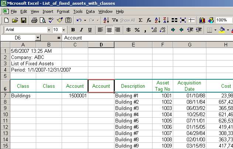Click the colorful 3D shapes Drawing icon
This screenshot has width=233, height=149.
[211, 20]
